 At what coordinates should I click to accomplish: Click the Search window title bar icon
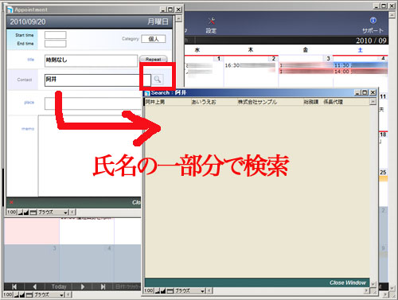coord(146,93)
